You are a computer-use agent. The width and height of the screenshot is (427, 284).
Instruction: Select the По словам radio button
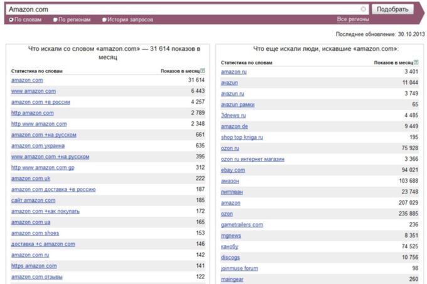pos(11,19)
